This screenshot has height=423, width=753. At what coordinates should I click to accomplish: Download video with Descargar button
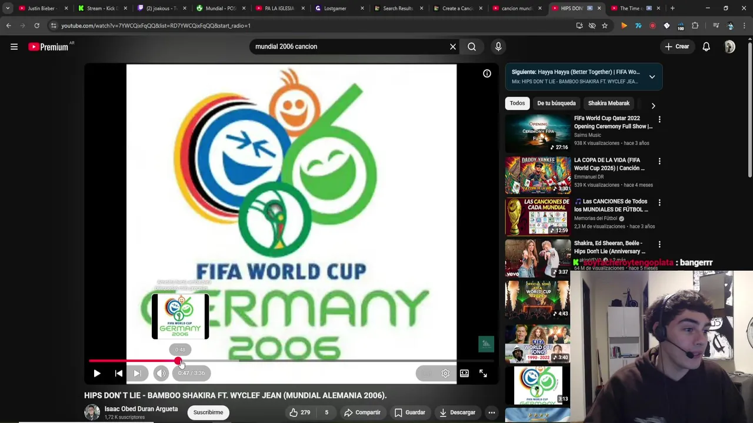[457, 412]
